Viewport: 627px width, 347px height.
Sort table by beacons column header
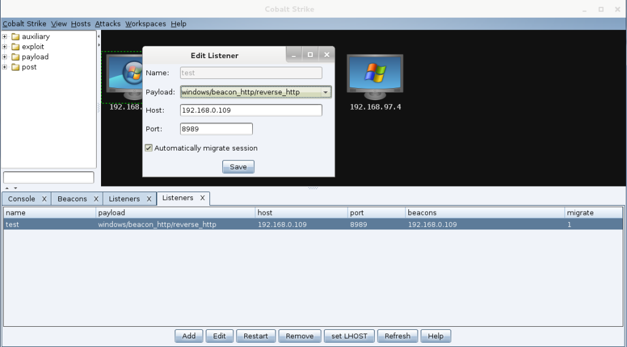[485, 213]
